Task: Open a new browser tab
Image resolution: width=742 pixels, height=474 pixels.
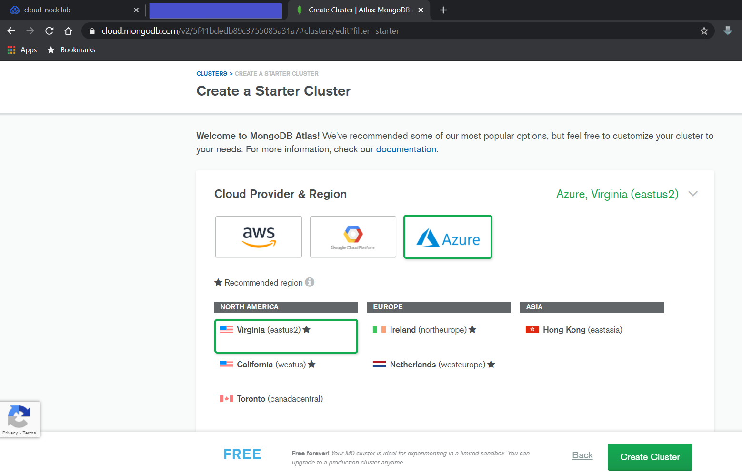Action: coord(443,10)
